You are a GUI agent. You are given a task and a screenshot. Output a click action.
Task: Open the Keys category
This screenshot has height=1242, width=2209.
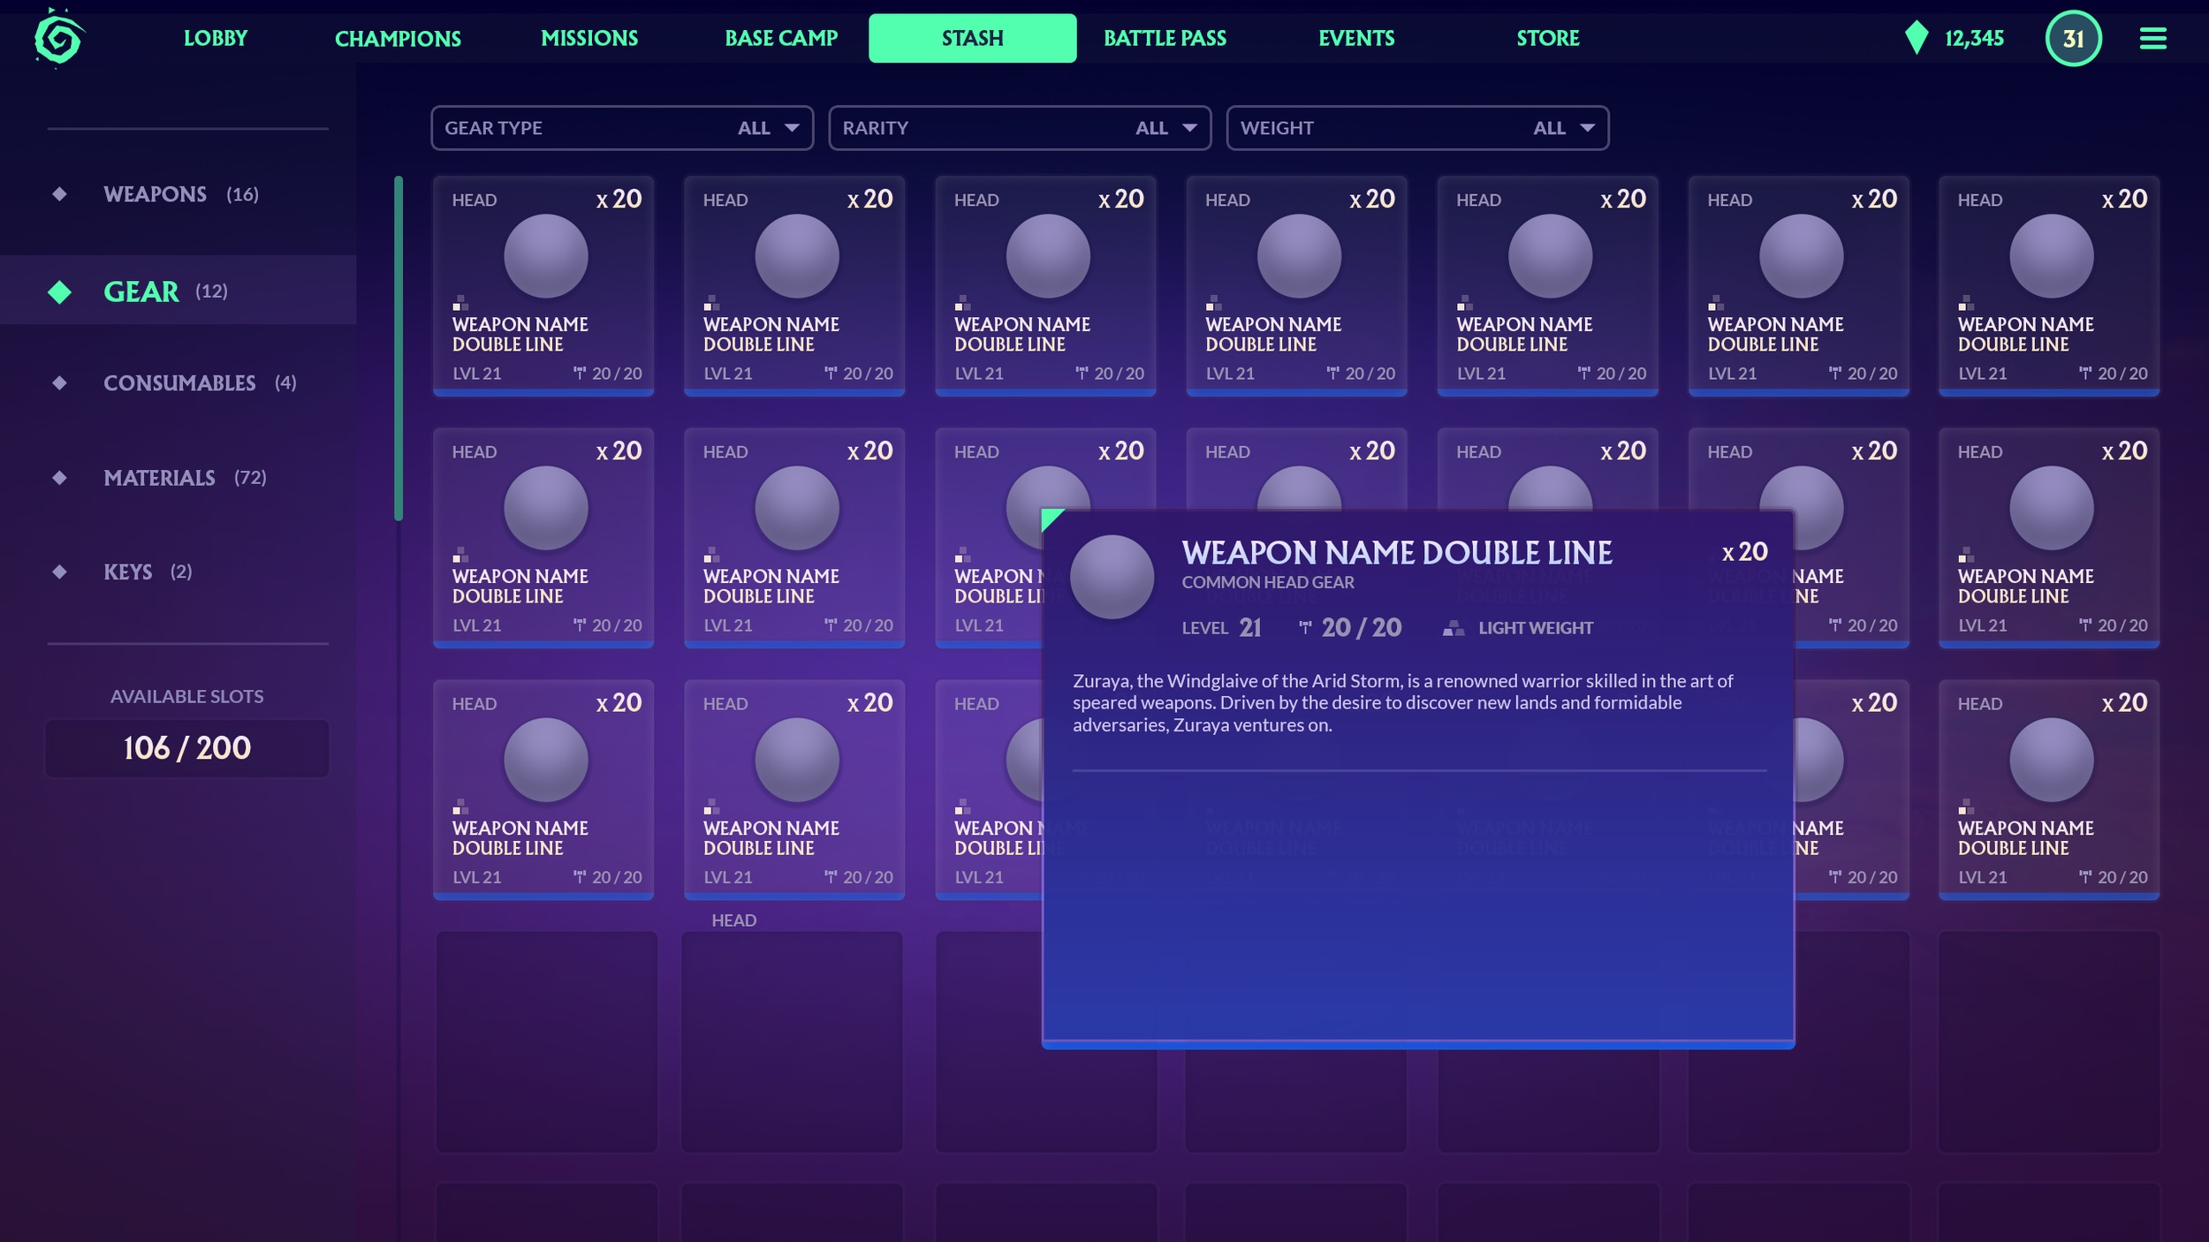[x=128, y=572]
